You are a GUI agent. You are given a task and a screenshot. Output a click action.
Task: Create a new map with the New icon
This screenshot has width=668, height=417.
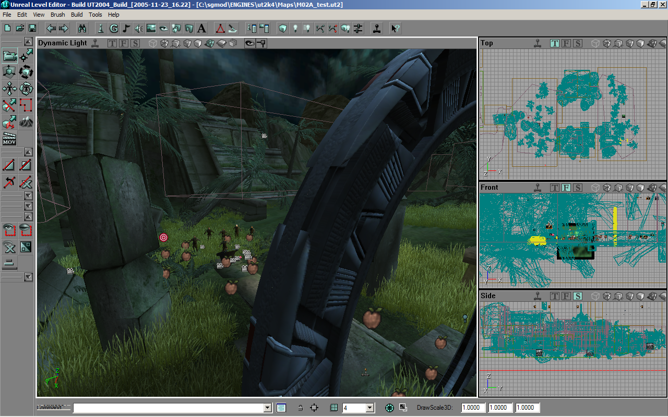tap(8, 28)
